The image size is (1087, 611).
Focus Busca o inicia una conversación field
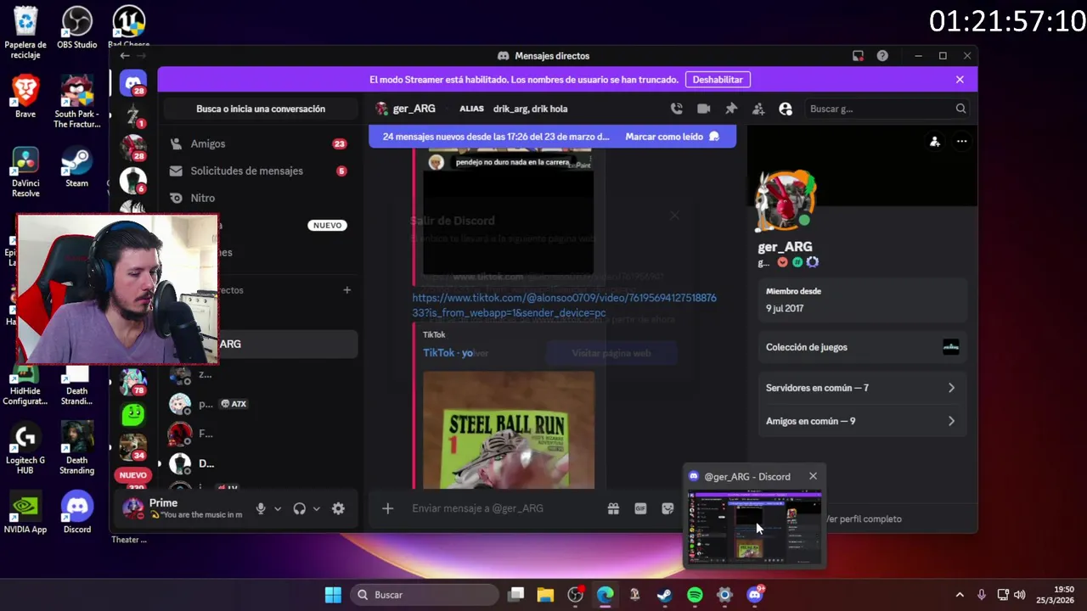(x=261, y=109)
